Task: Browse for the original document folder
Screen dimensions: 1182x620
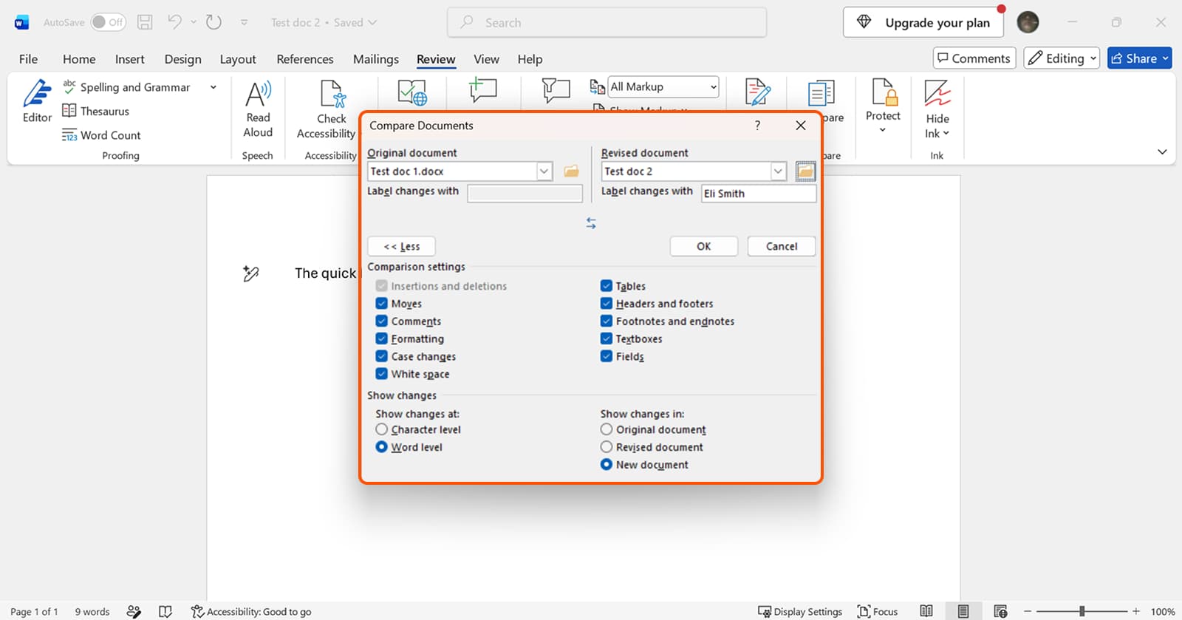Action: (x=571, y=171)
